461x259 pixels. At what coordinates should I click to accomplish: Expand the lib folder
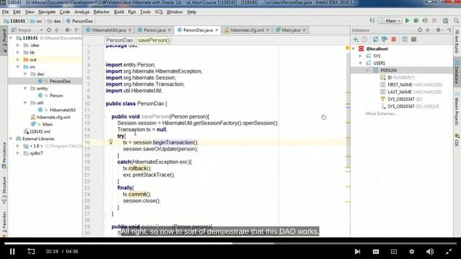point(18,53)
